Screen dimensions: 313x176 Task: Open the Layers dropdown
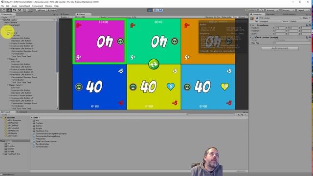[288, 10]
